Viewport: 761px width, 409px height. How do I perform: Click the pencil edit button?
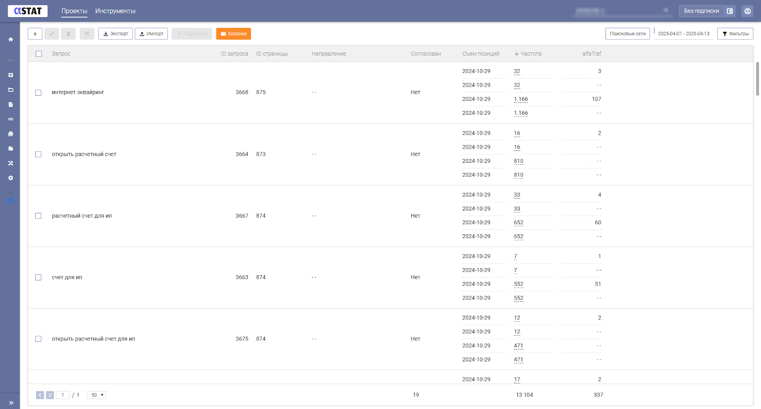tap(52, 34)
